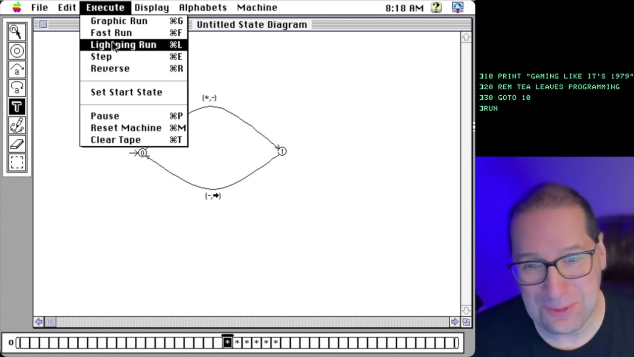
Task: Open the Edit menu
Action: click(x=67, y=7)
